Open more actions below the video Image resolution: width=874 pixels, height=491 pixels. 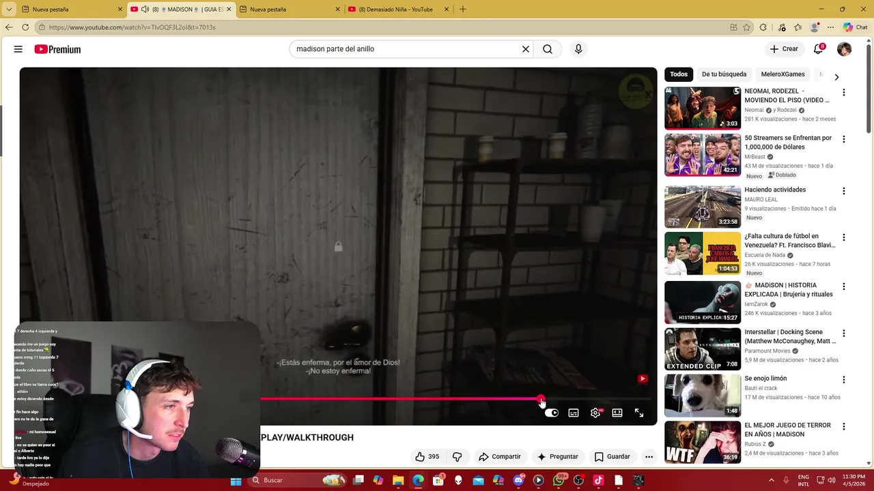point(649,456)
